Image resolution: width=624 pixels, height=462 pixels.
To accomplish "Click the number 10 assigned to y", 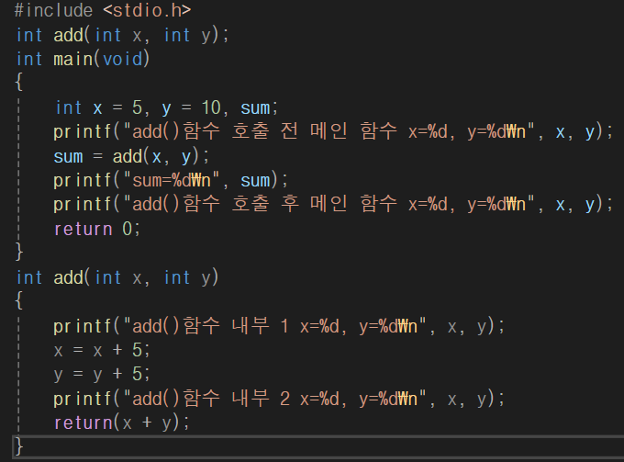I will (211, 108).
